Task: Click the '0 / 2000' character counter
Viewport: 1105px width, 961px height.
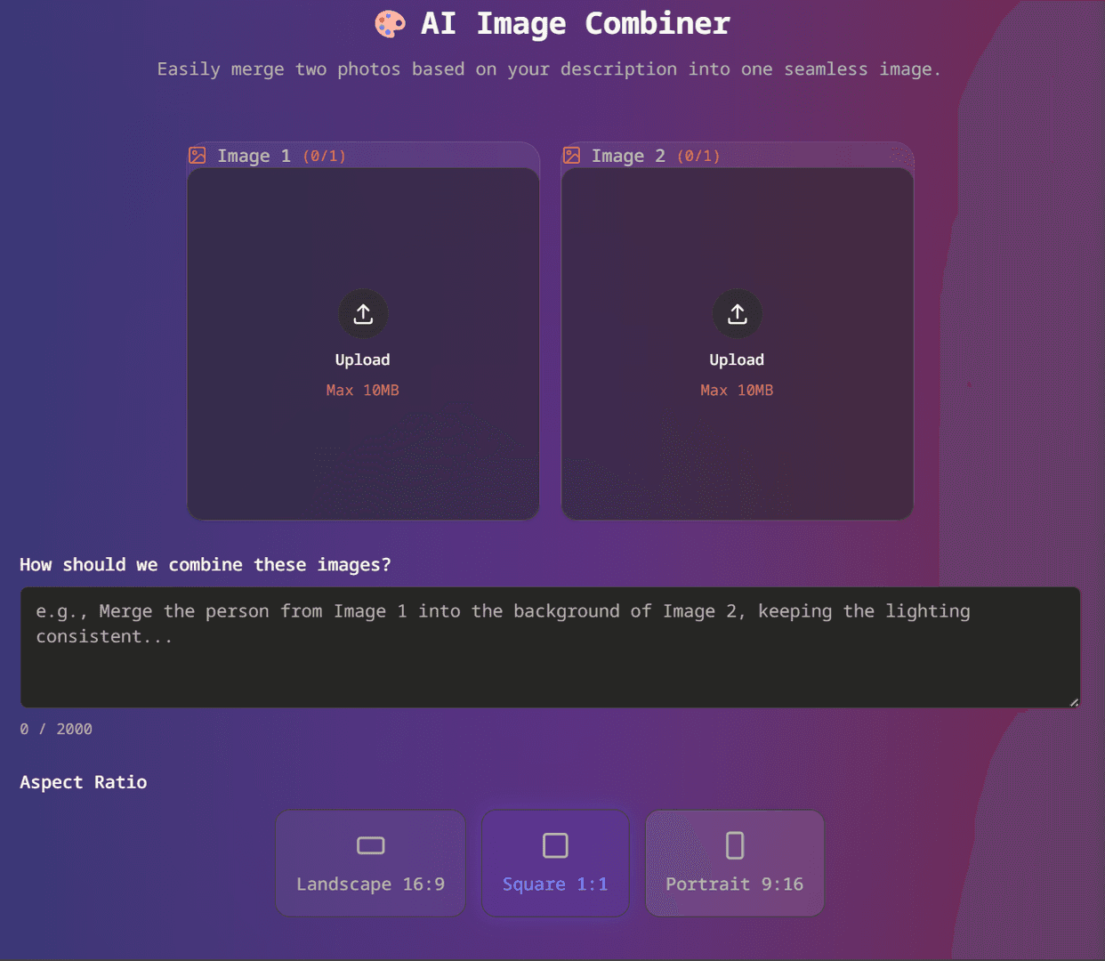Action: click(x=56, y=729)
